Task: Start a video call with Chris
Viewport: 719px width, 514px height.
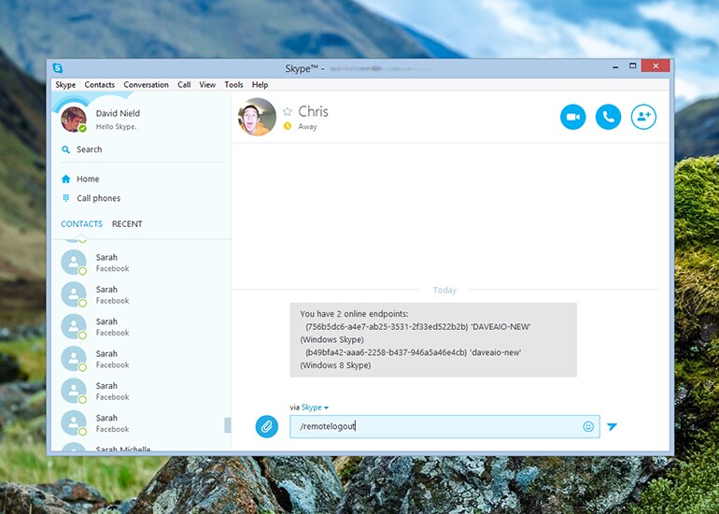Action: pos(572,117)
